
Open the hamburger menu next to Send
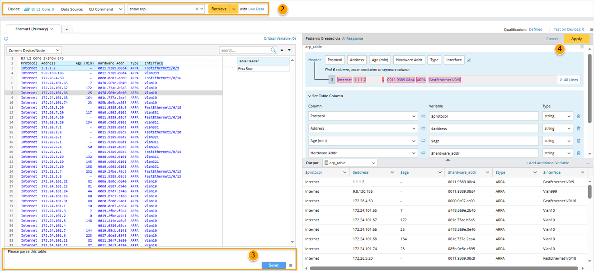coord(291,266)
